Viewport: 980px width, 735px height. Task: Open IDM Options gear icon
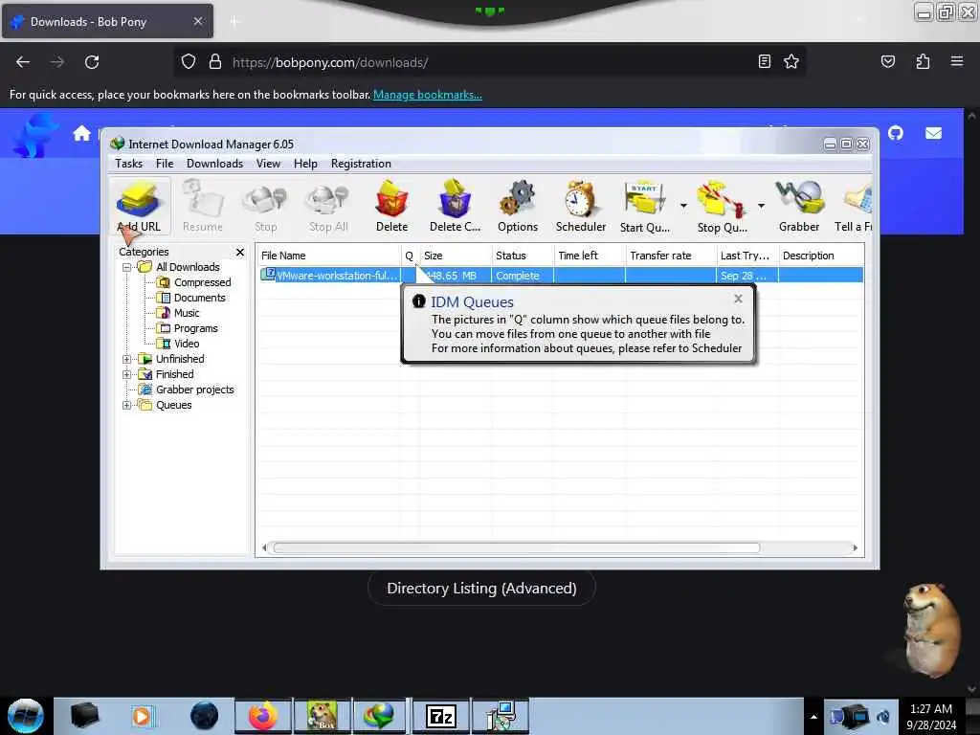518,206
